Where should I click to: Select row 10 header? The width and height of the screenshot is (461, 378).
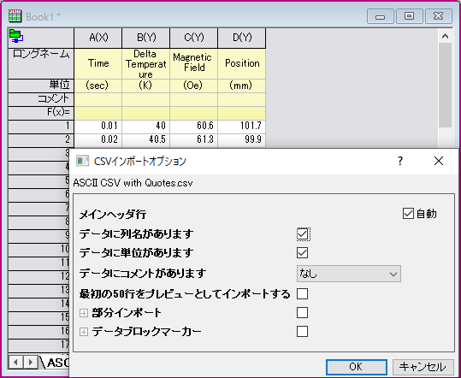pyautogui.click(x=39, y=250)
